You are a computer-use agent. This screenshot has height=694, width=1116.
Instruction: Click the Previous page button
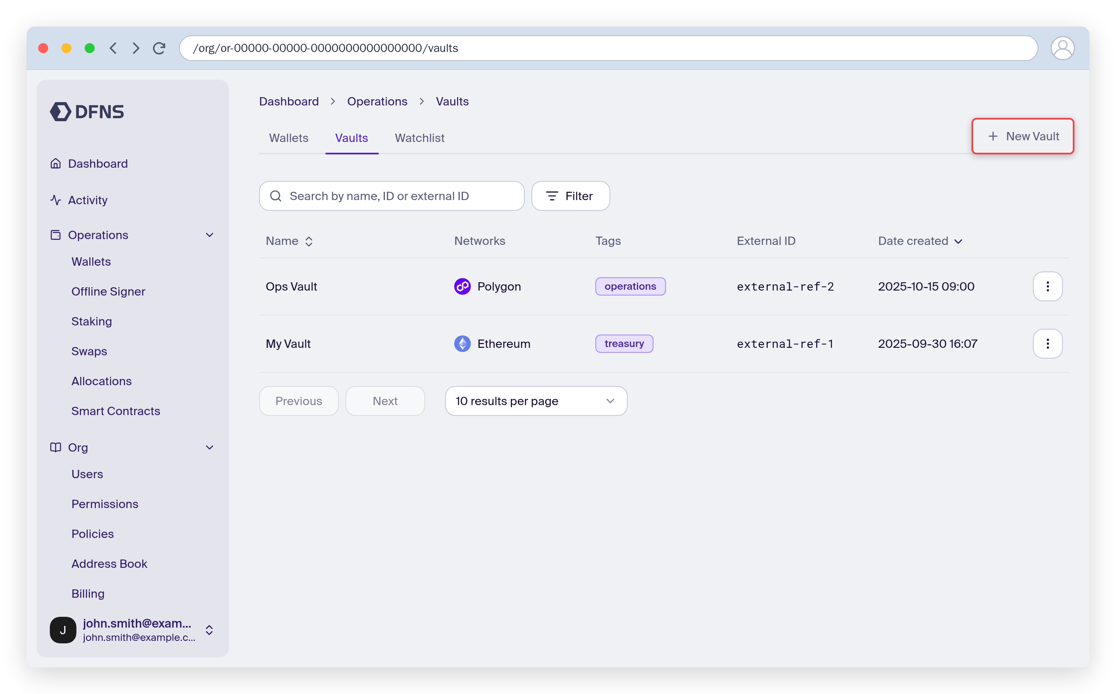click(299, 401)
